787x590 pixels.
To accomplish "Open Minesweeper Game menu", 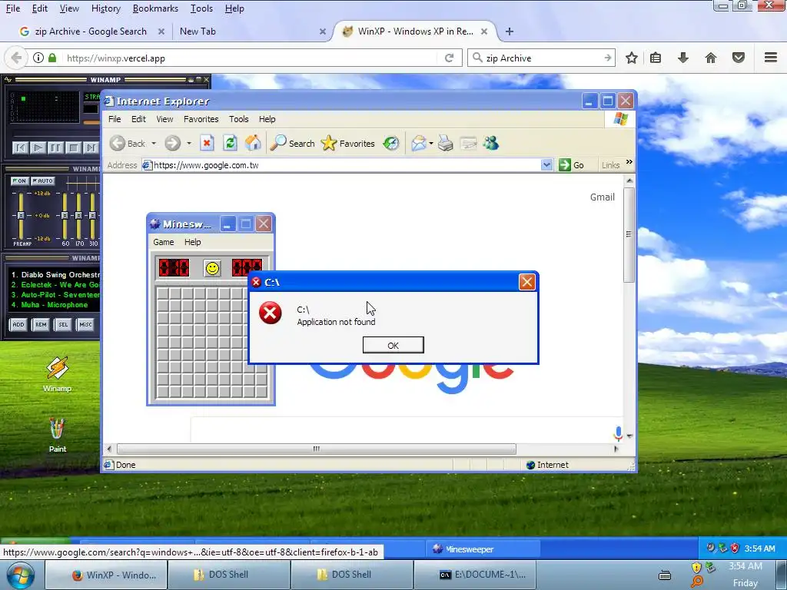I will [163, 242].
